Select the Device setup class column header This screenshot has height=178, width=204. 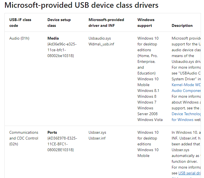pos(59,23)
